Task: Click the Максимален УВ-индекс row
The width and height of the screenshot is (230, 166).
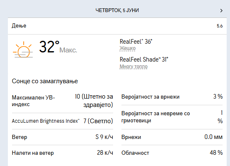Action: point(62,101)
